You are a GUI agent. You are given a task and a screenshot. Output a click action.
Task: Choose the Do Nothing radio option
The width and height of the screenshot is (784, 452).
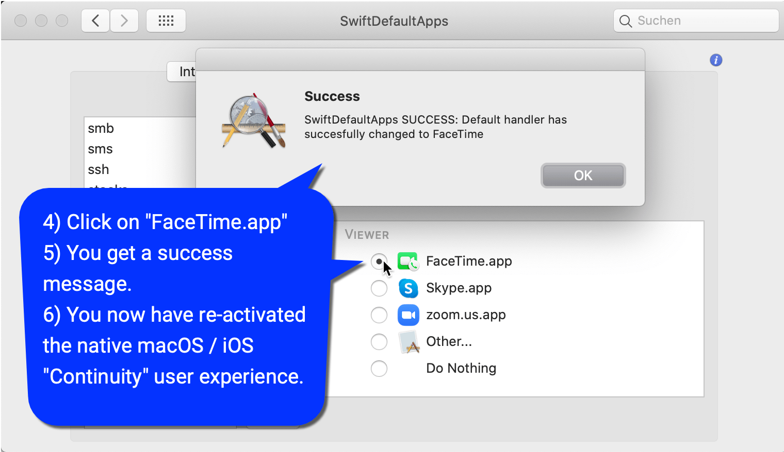click(x=379, y=369)
